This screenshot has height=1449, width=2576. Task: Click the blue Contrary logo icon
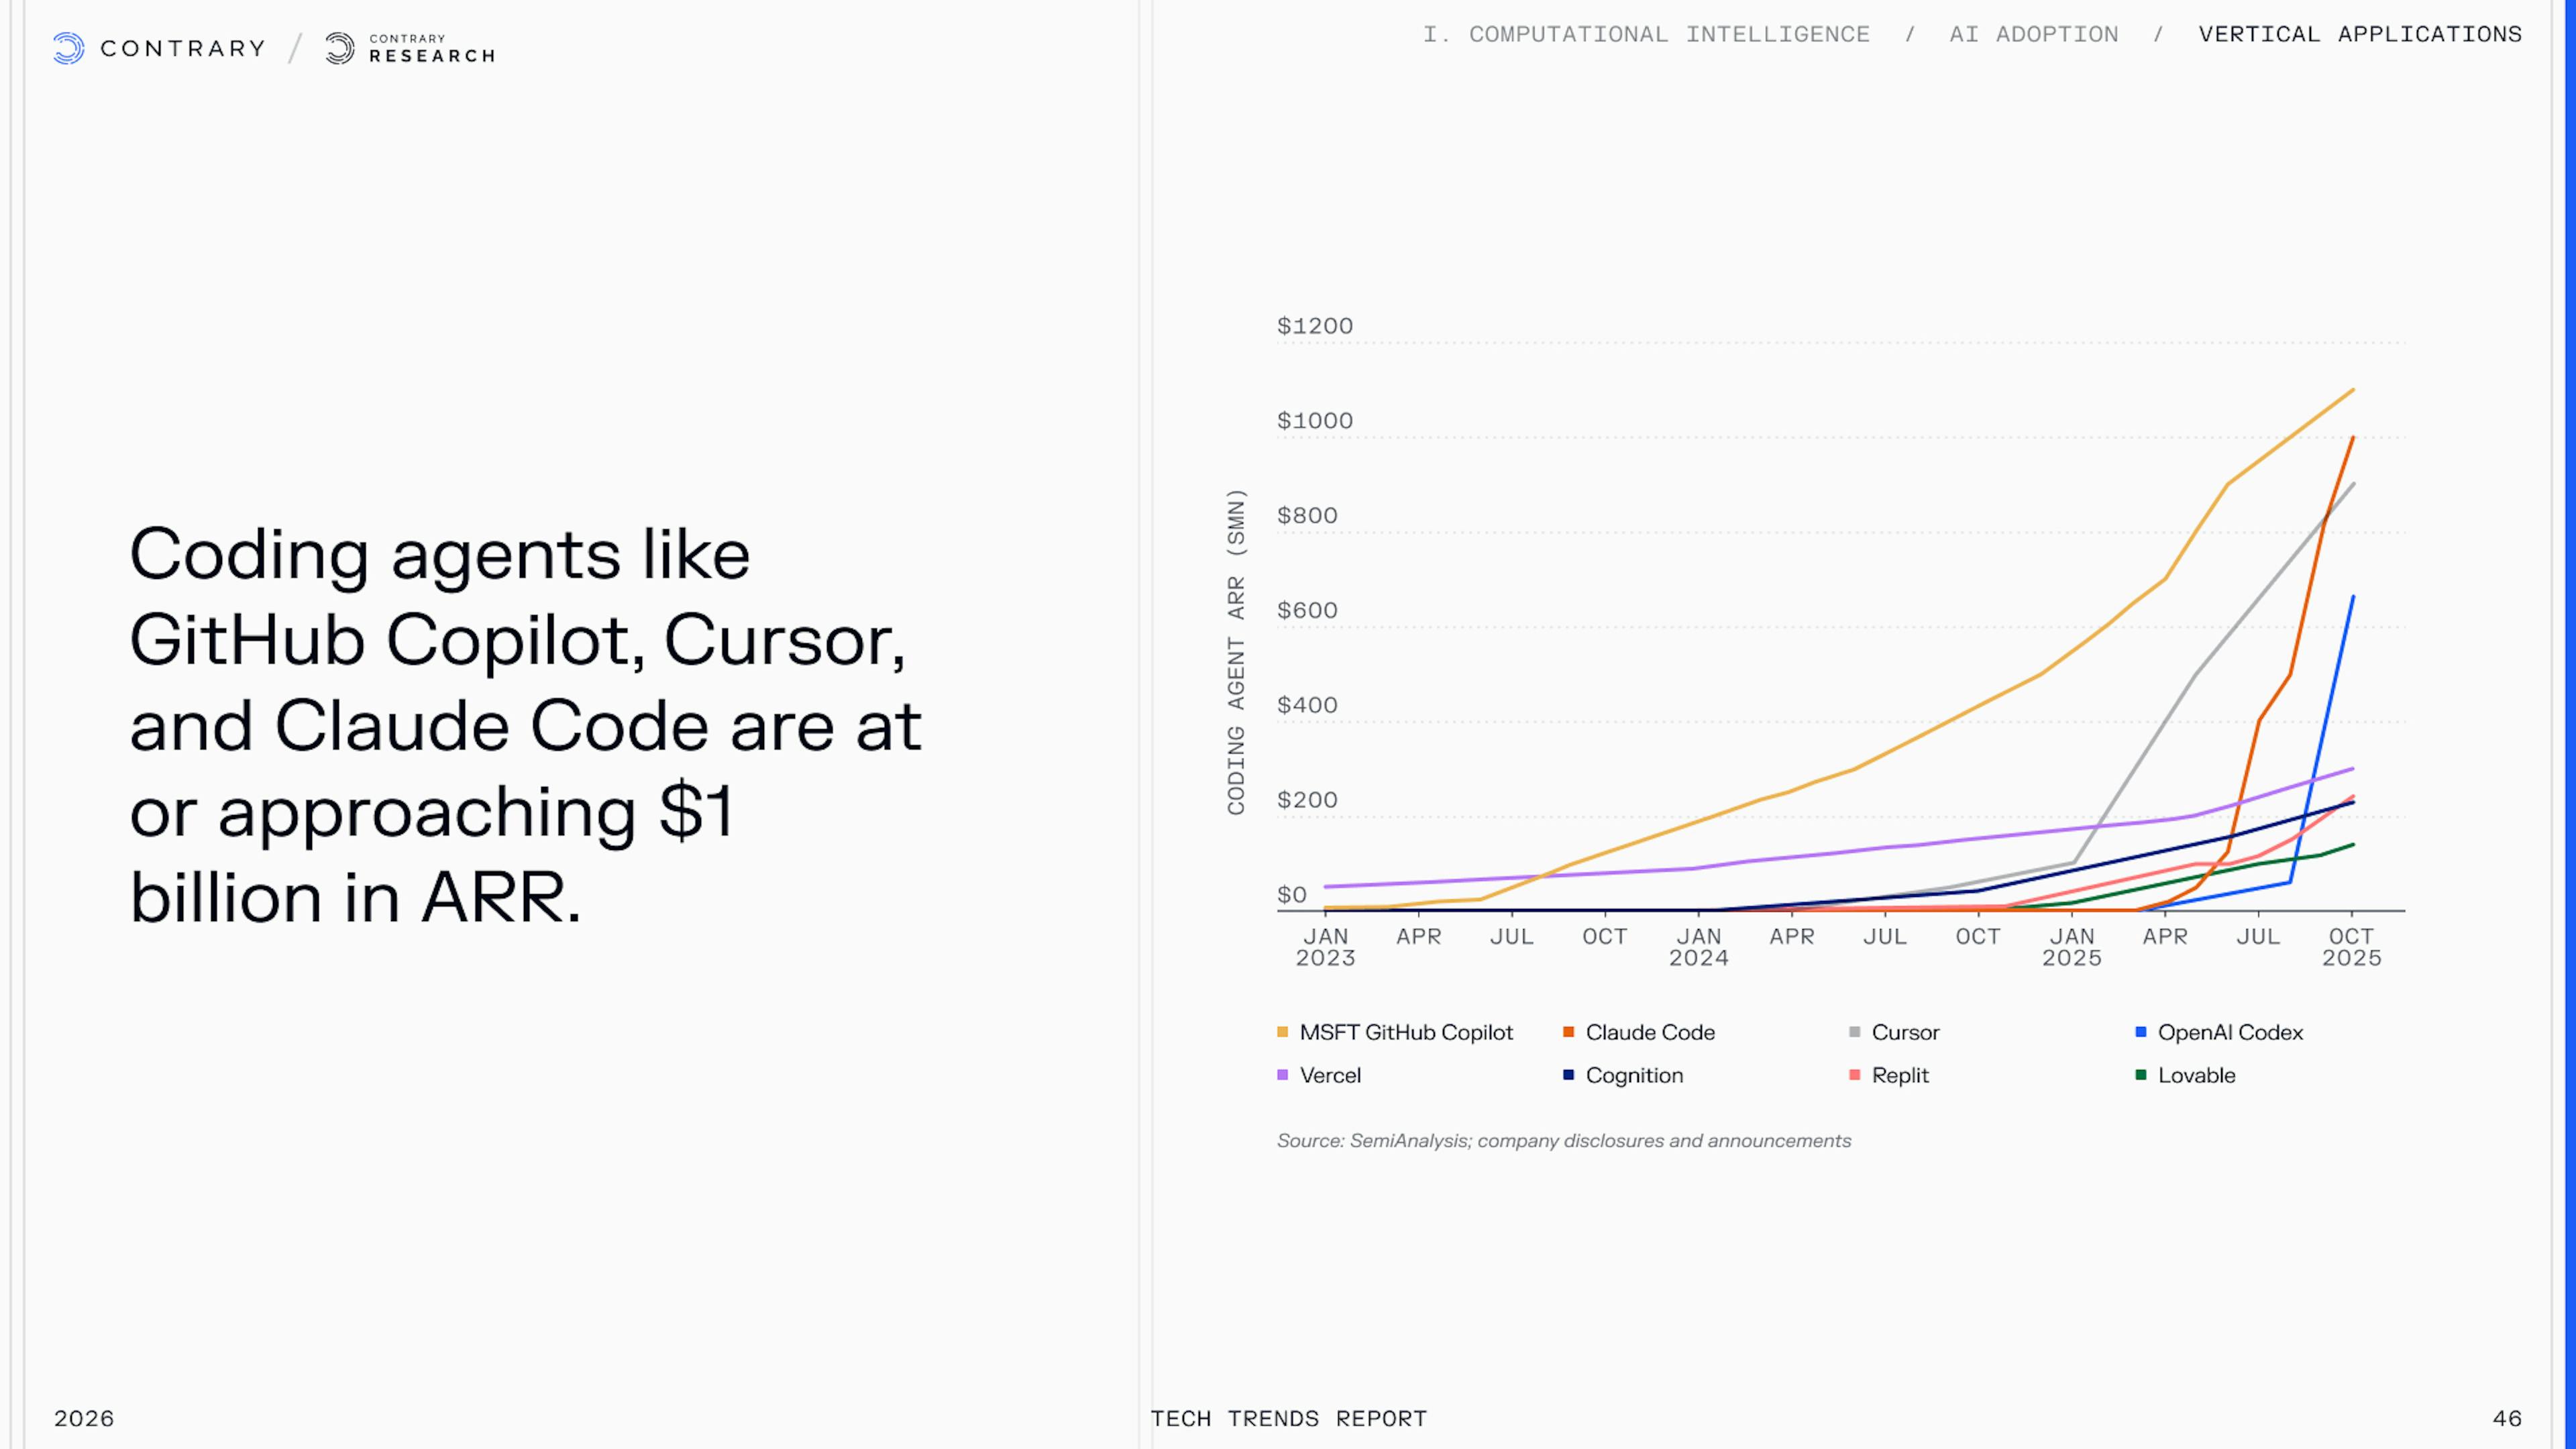point(68,48)
